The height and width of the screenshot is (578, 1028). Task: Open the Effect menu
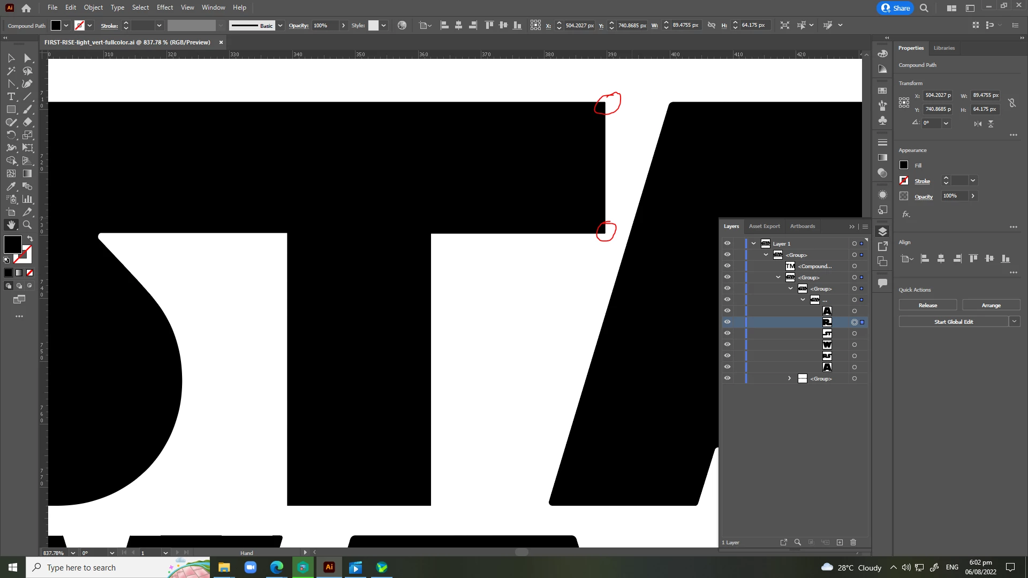click(x=164, y=7)
